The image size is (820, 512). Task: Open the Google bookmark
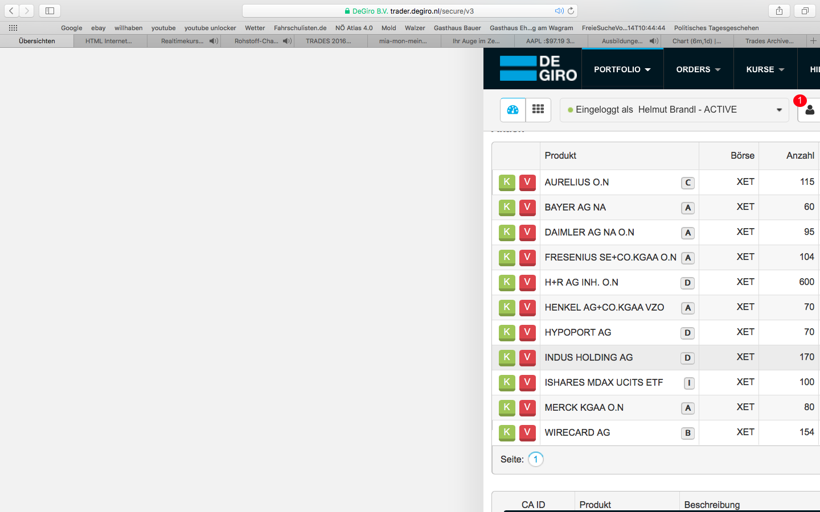(72, 28)
